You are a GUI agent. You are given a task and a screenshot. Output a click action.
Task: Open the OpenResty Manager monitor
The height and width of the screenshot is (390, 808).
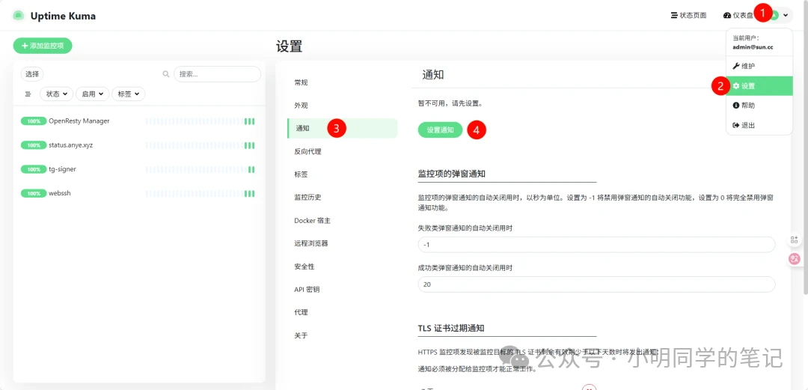(138, 121)
